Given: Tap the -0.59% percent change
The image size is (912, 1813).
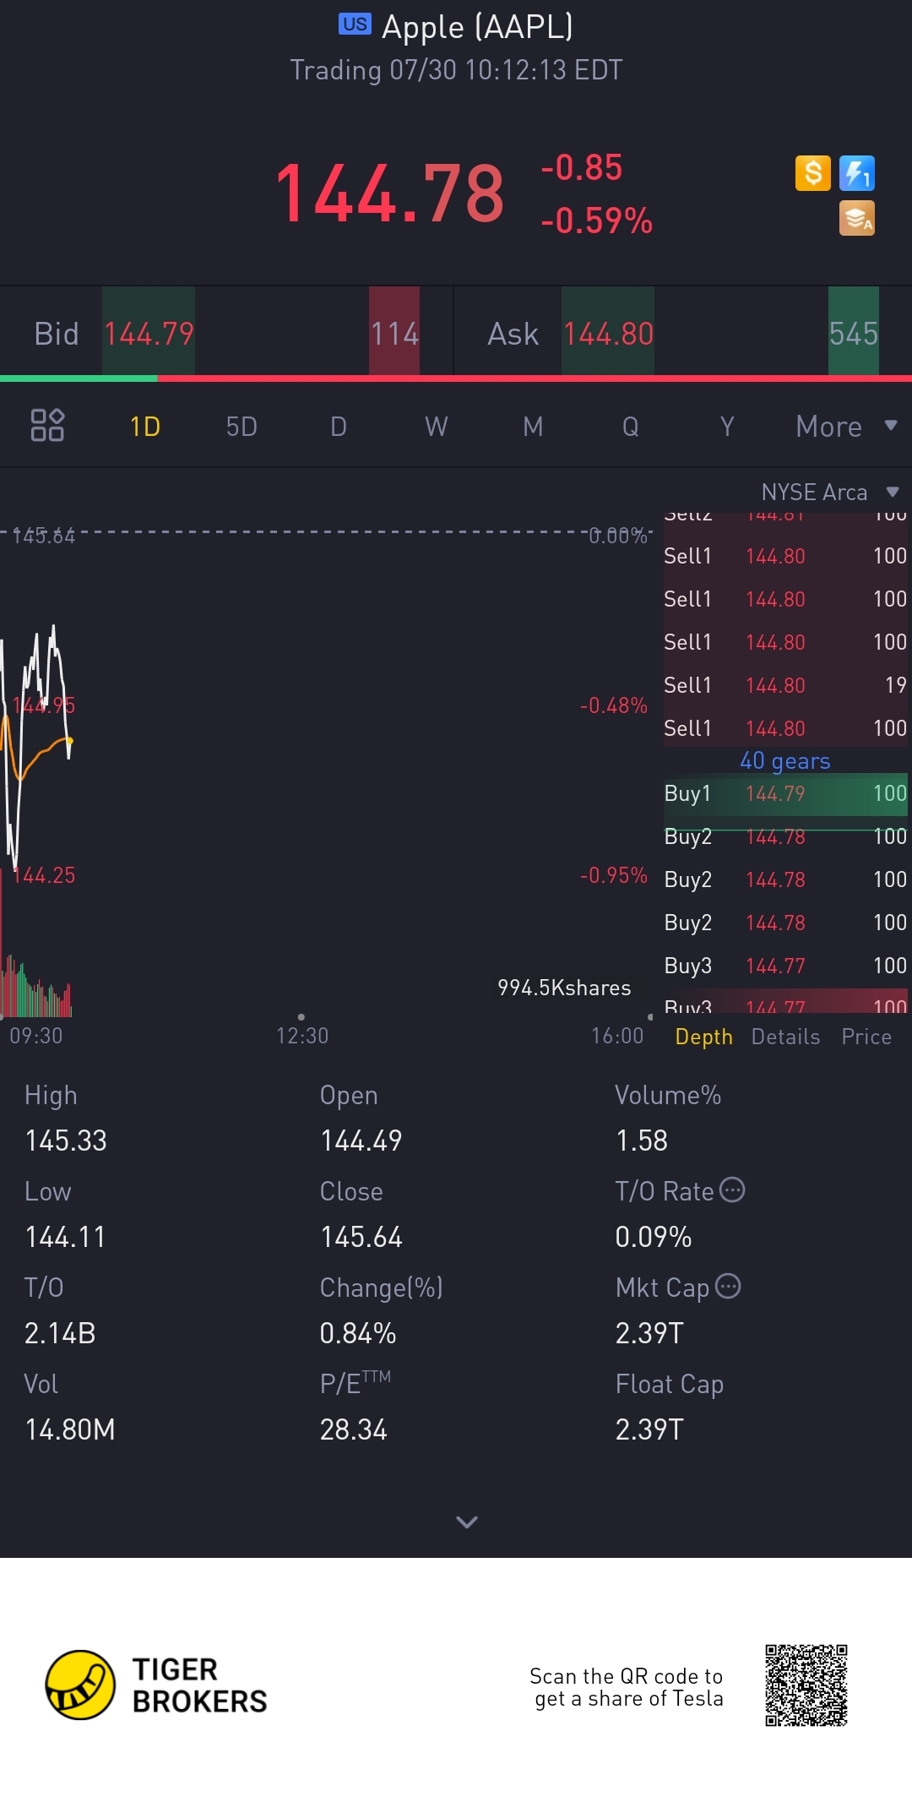Looking at the screenshot, I should point(596,220).
